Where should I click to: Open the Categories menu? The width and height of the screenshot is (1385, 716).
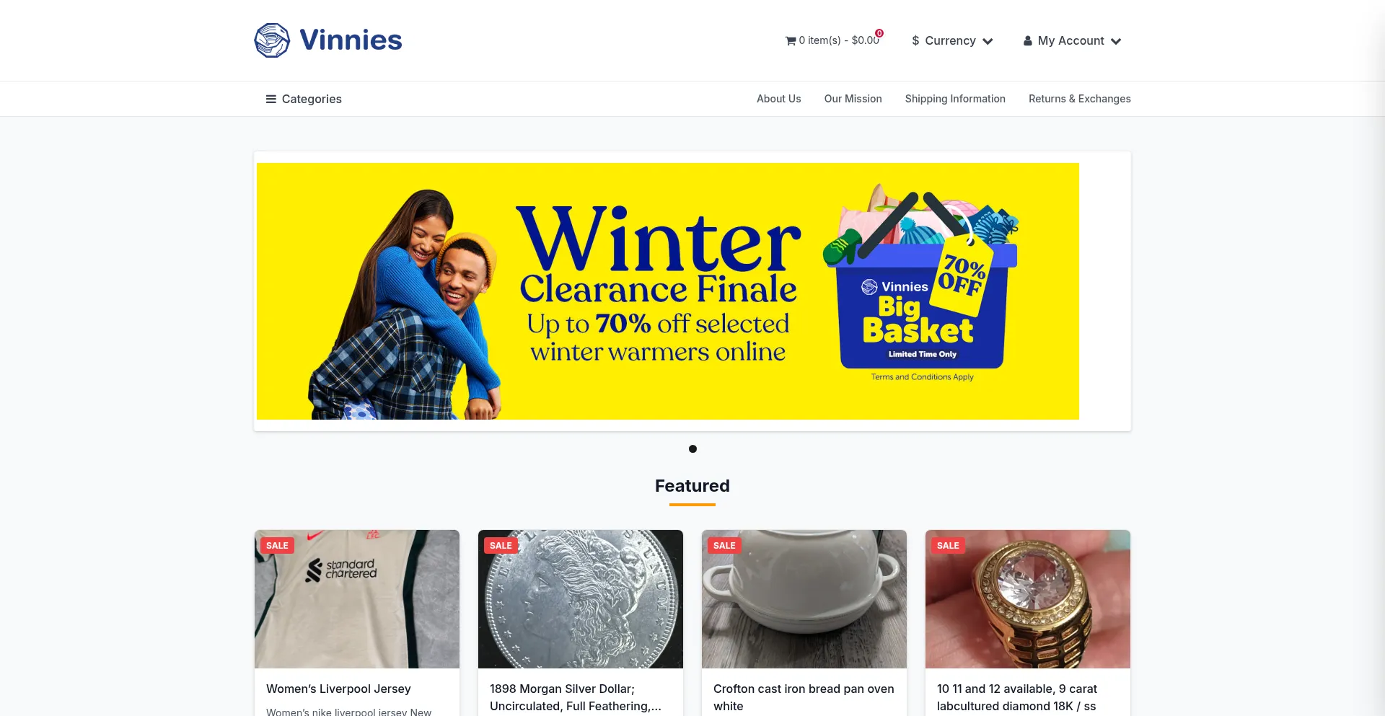pyautogui.click(x=304, y=99)
